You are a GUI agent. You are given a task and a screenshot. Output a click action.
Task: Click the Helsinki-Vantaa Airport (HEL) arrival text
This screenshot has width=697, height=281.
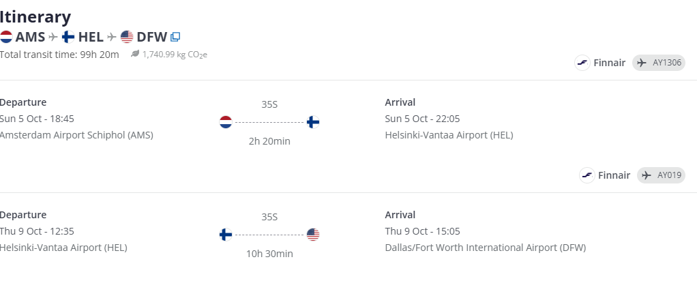click(449, 135)
